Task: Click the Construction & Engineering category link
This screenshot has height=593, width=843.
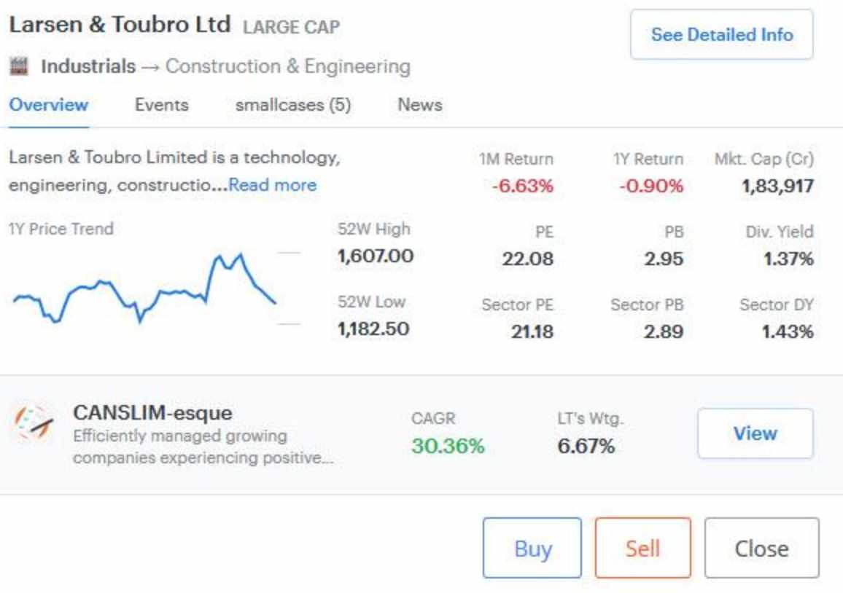Action: click(287, 67)
